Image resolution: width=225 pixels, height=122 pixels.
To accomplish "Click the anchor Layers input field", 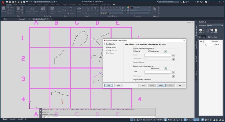I will pyautogui.click(x=158, y=72).
